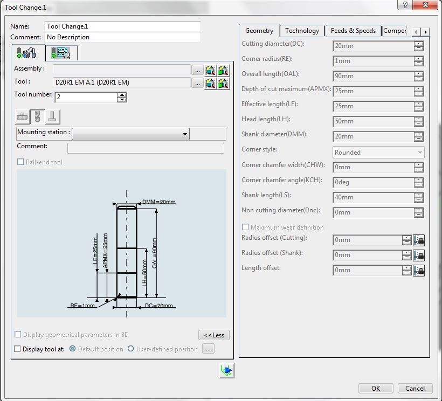Enable the Display tool at checkbox
442x401 pixels.
point(18,349)
